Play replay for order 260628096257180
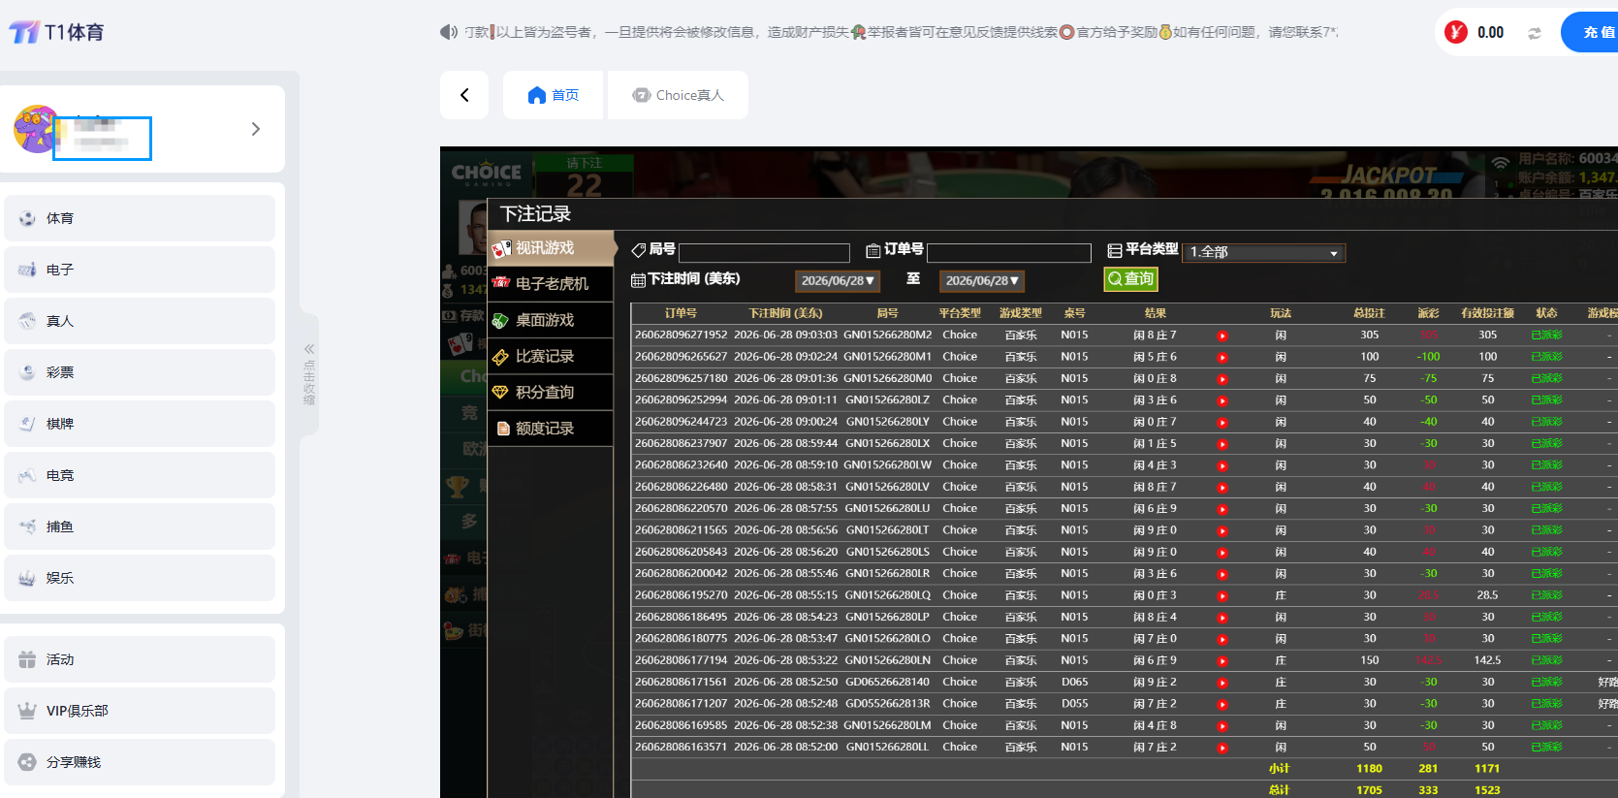Image resolution: width=1618 pixels, height=798 pixels. tap(1222, 379)
